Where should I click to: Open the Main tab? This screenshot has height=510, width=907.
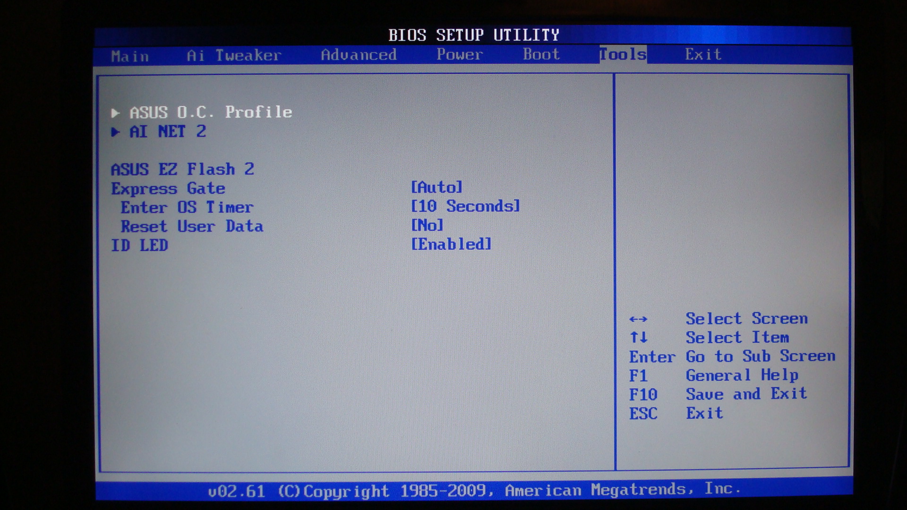coord(130,56)
